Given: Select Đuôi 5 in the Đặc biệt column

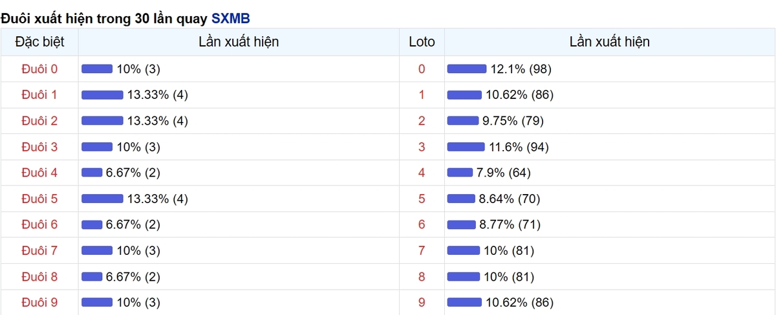Looking at the screenshot, I should [39, 199].
